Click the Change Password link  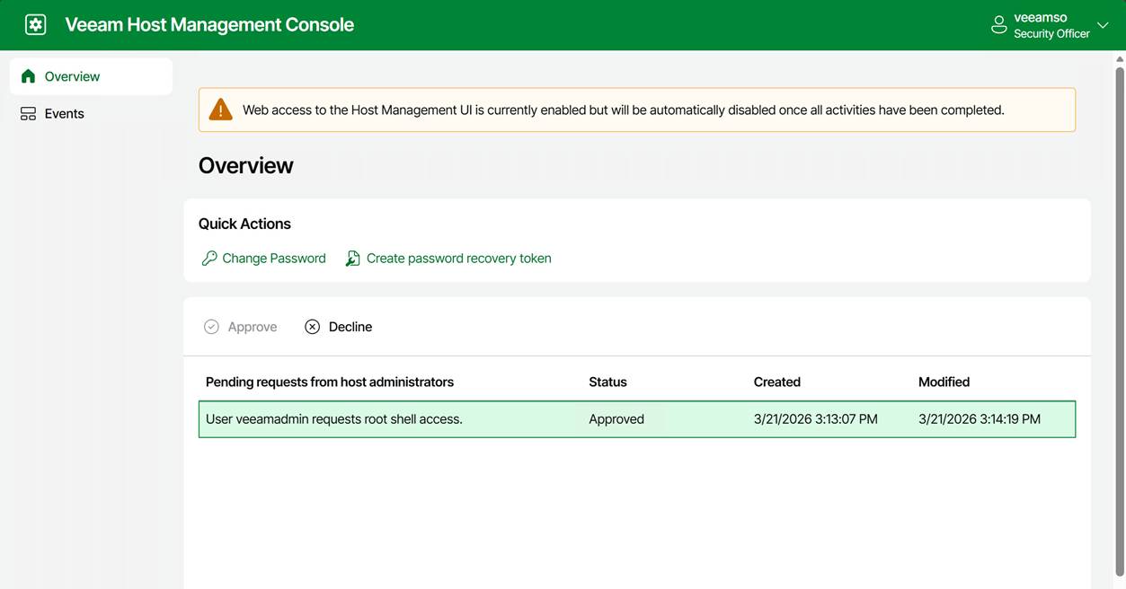tap(273, 259)
